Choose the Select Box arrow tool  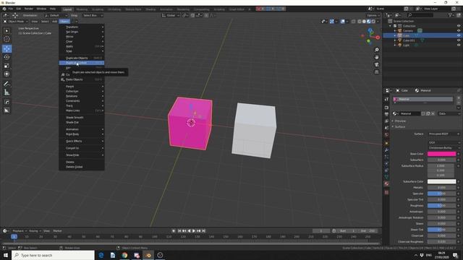tap(7, 31)
